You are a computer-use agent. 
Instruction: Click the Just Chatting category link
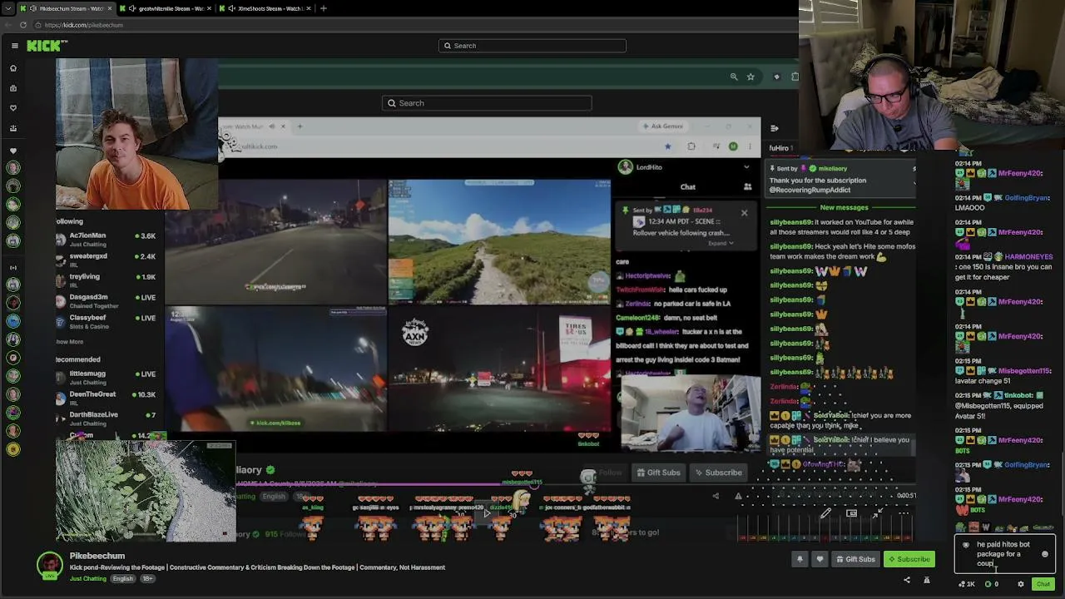pos(88,578)
